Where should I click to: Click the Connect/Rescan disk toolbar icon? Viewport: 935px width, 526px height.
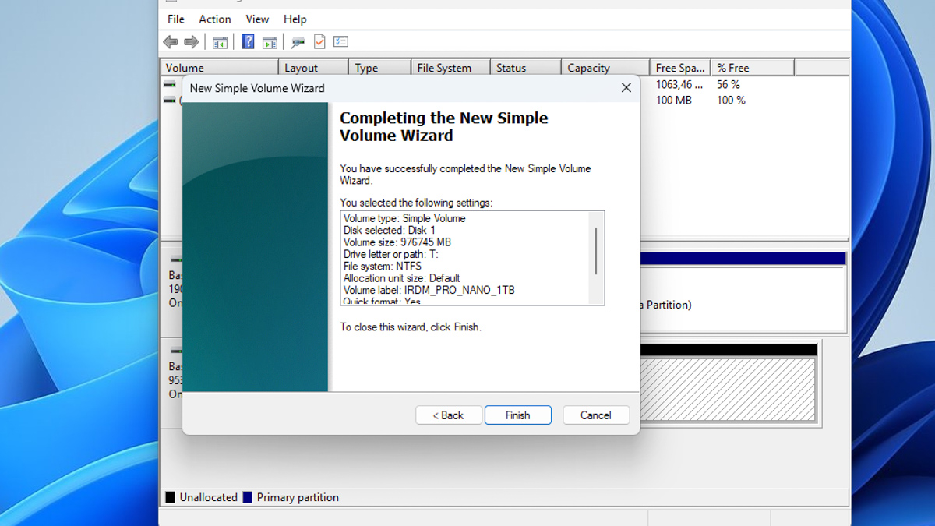(x=298, y=42)
